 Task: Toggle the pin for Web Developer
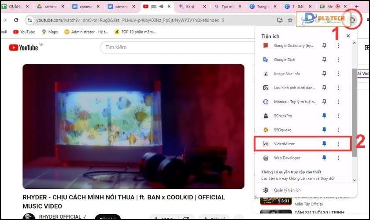324,158
